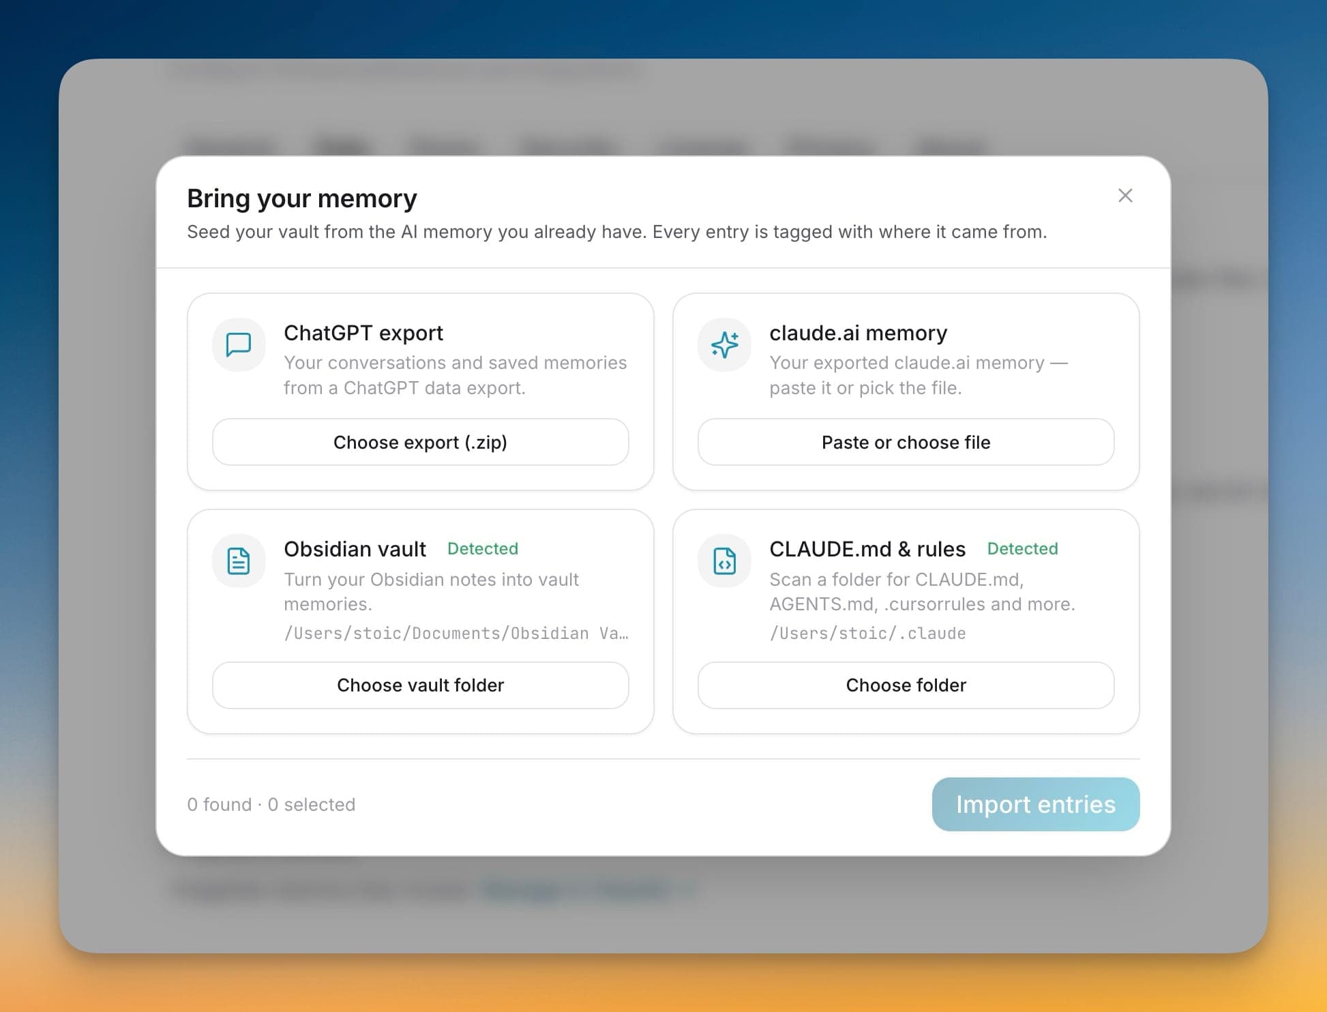Click Scan a folder for CLAUDE.md description
This screenshot has height=1012, width=1327.
pyautogui.click(x=922, y=591)
